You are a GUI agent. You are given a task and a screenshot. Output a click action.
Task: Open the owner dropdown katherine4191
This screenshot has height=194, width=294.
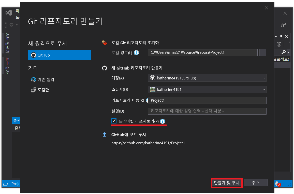coord(207,90)
